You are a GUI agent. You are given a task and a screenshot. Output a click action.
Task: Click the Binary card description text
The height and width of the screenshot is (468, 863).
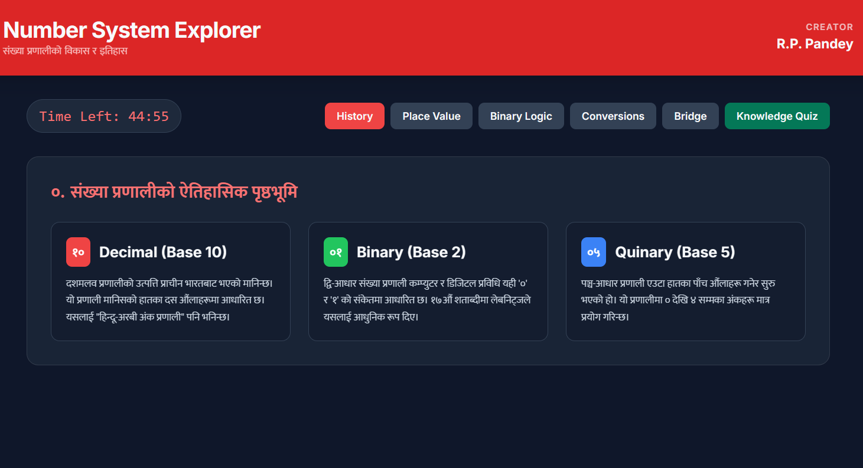click(427, 300)
